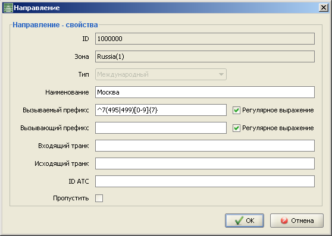Click the ID АТС label

(x=79, y=181)
